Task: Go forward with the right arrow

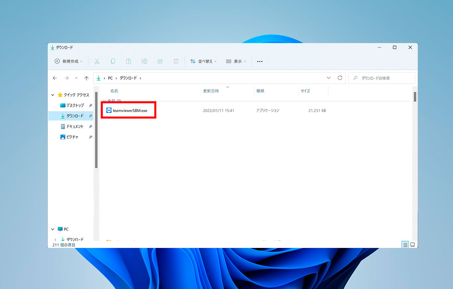Action: [x=66, y=78]
